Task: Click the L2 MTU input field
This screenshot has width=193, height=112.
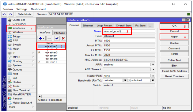Action: pos(129,50)
